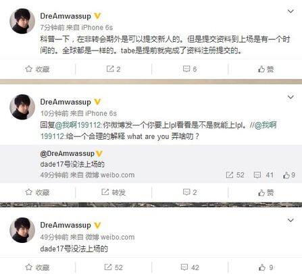302x274 pixels.
Task: Open quoted post's 41 comments count
Action: point(263,175)
